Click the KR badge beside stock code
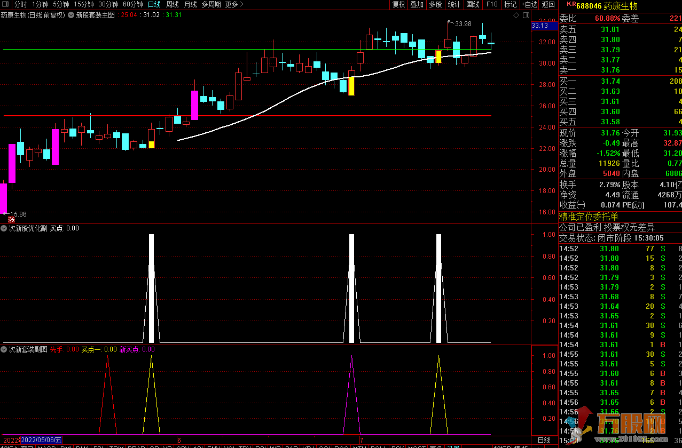This screenshot has height=448, width=682. [571, 4]
